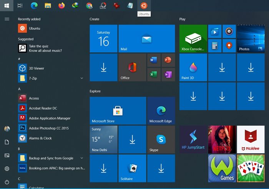Open the user account picture

click(x=7, y=129)
